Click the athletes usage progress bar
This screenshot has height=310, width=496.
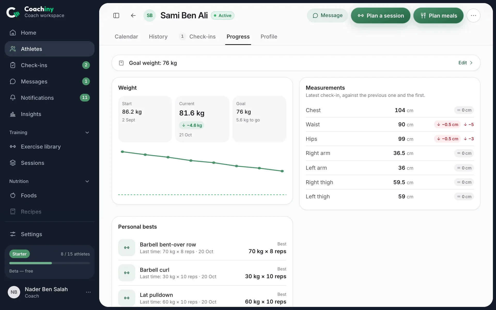[50, 263]
